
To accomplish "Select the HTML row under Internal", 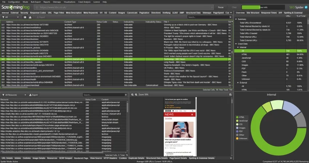I will (270, 55).
